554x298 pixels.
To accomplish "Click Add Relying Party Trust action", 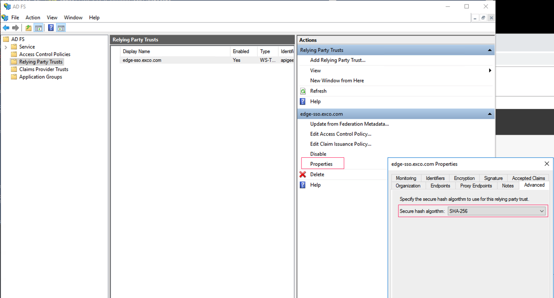I will [x=337, y=60].
